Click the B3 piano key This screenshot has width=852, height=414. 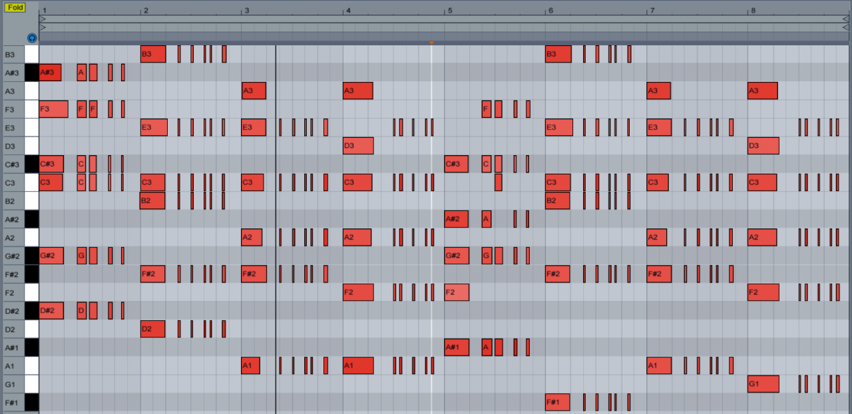click(32, 54)
